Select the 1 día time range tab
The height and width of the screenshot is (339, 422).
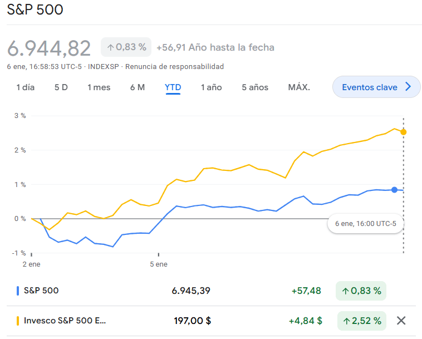tap(25, 87)
